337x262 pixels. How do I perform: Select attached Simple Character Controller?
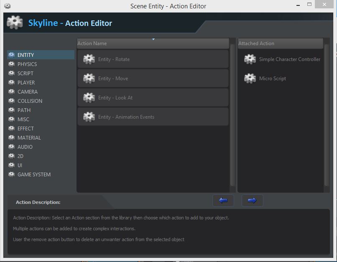(x=280, y=59)
